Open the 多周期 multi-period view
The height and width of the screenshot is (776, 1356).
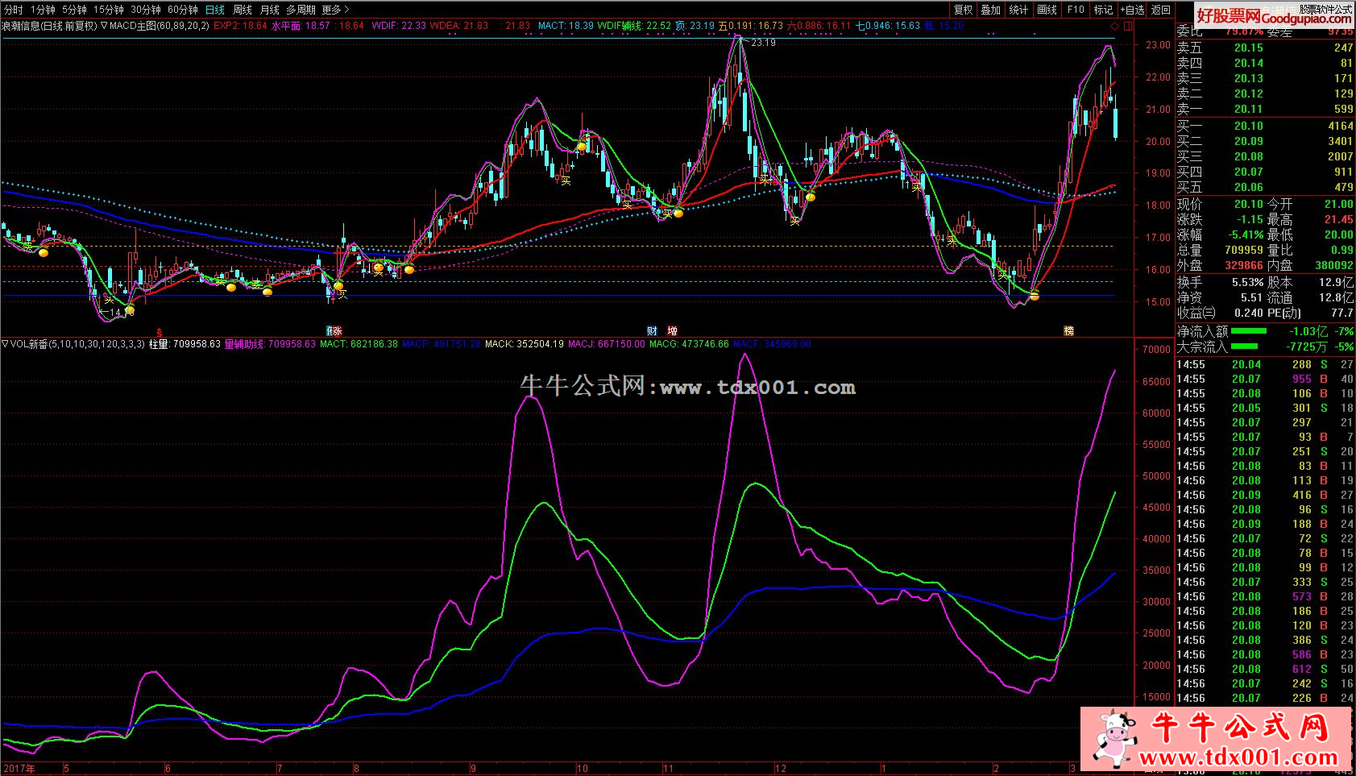click(301, 10)
